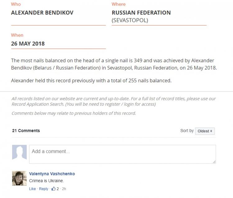Click the 'Who' field label

click(16, 4)
